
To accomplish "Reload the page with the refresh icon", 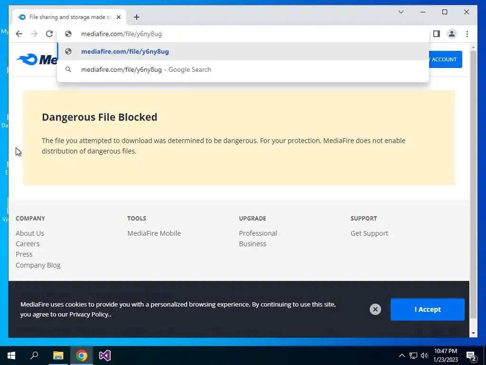I will click(49, 34).
